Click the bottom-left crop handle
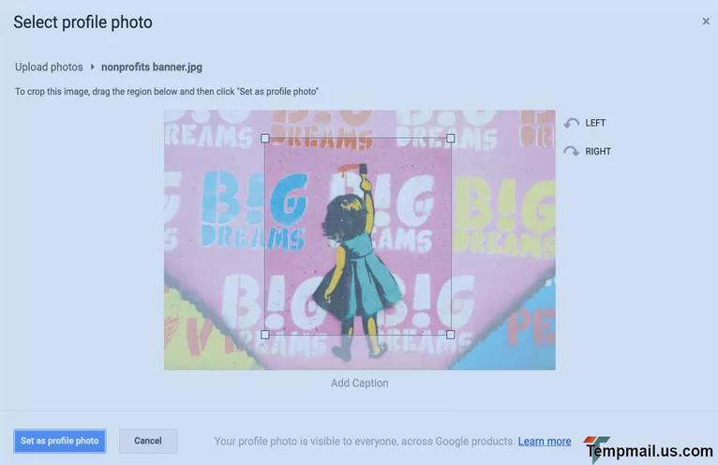Viewport: 718px width, 465px height. pos(264,335)
